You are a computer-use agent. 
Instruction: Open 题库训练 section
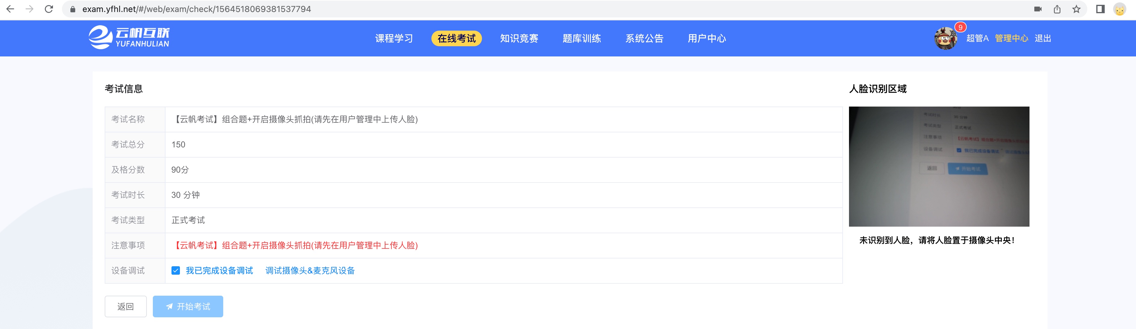coord(582,38)
